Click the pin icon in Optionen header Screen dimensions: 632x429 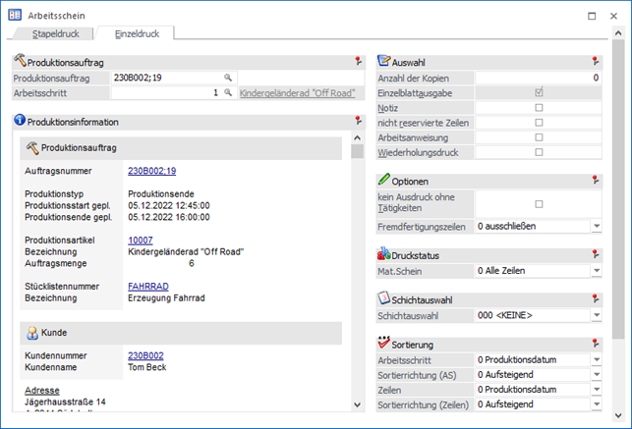pyautogui.click(x=596, y=181)
